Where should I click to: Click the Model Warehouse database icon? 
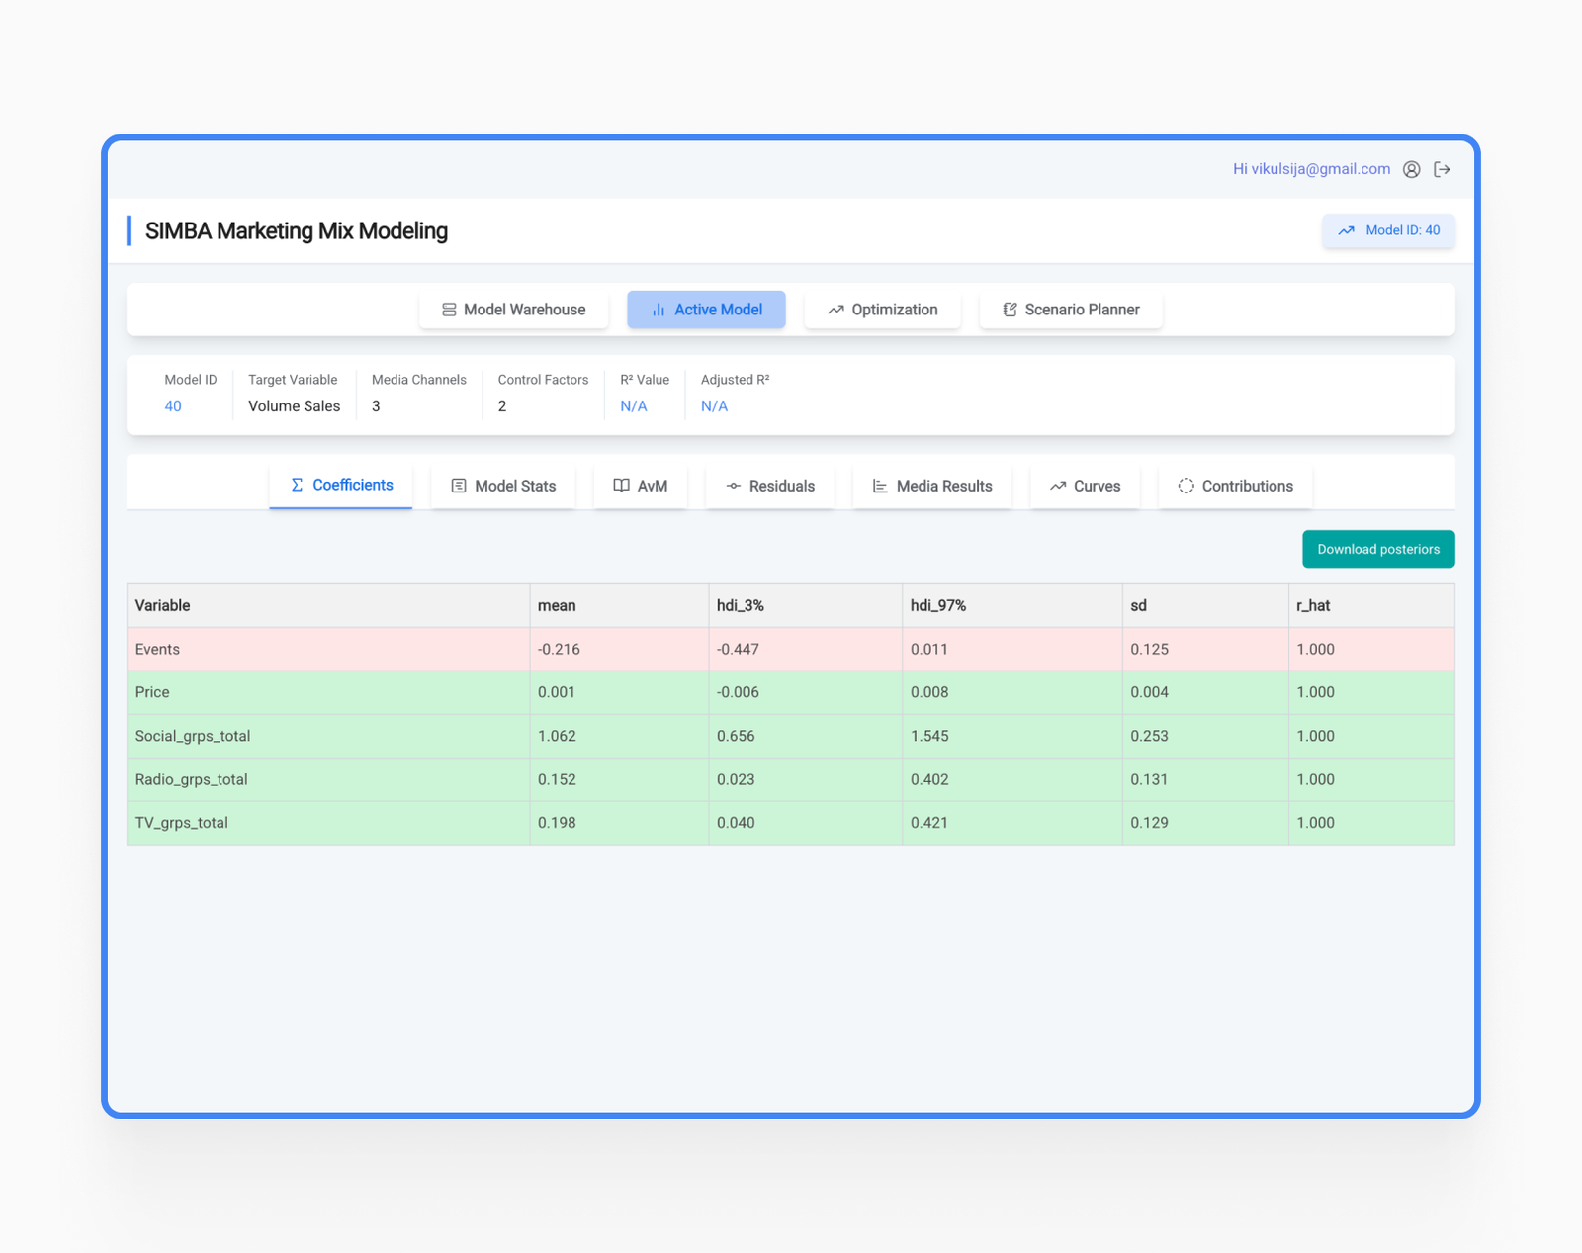[449, 310]
